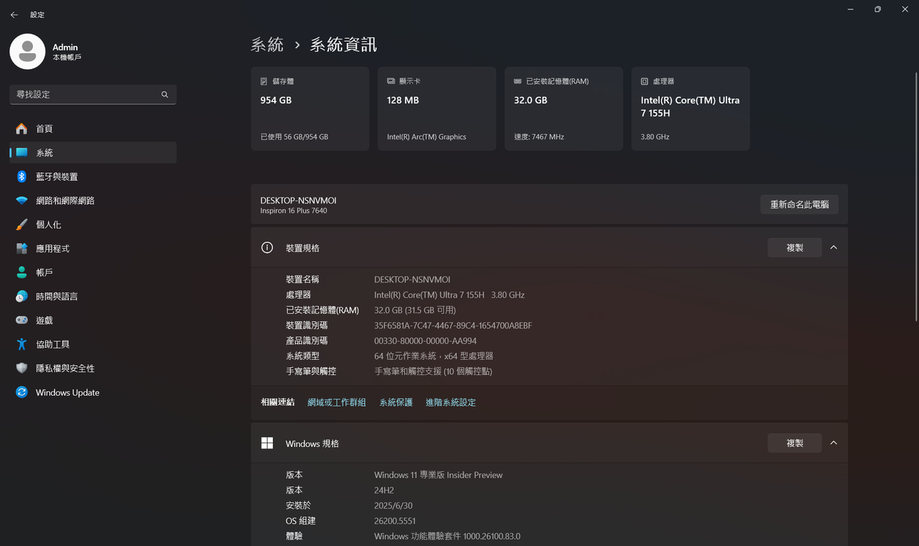Open the Admin account avatar
The height and width of the screenshot is (546, 919).
pyautogui.click(x=27, y=52)
